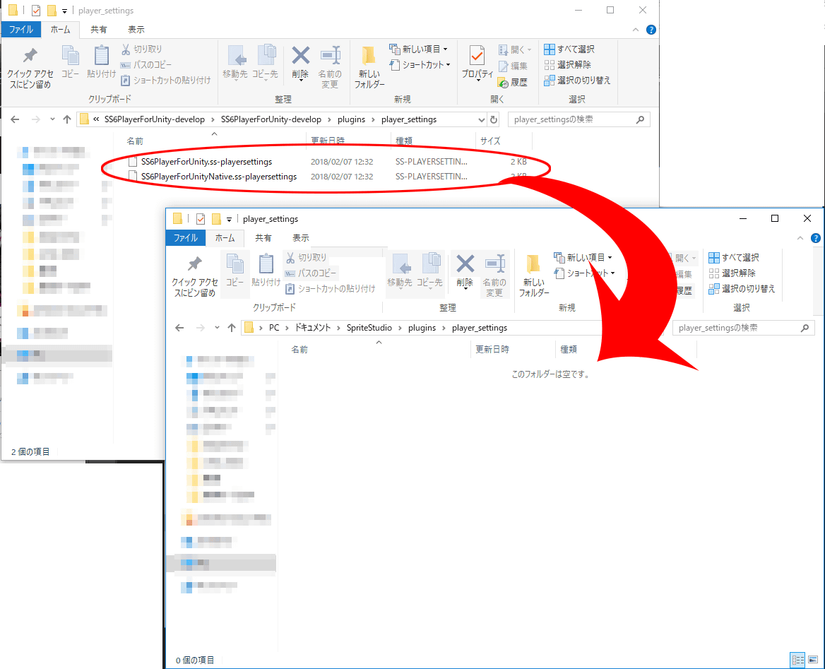Click Paste (貼り付け) in back window
Screen dimensions: 825x669
click(101, 62)
